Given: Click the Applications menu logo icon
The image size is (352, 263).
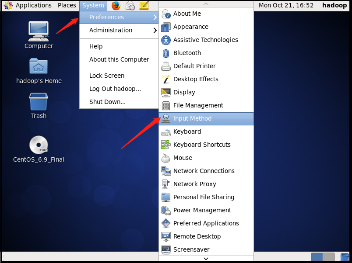Looking at the screenshot, I should coord(8,6).
